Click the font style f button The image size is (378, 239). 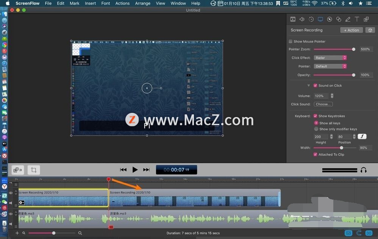(x=362, y=136)
